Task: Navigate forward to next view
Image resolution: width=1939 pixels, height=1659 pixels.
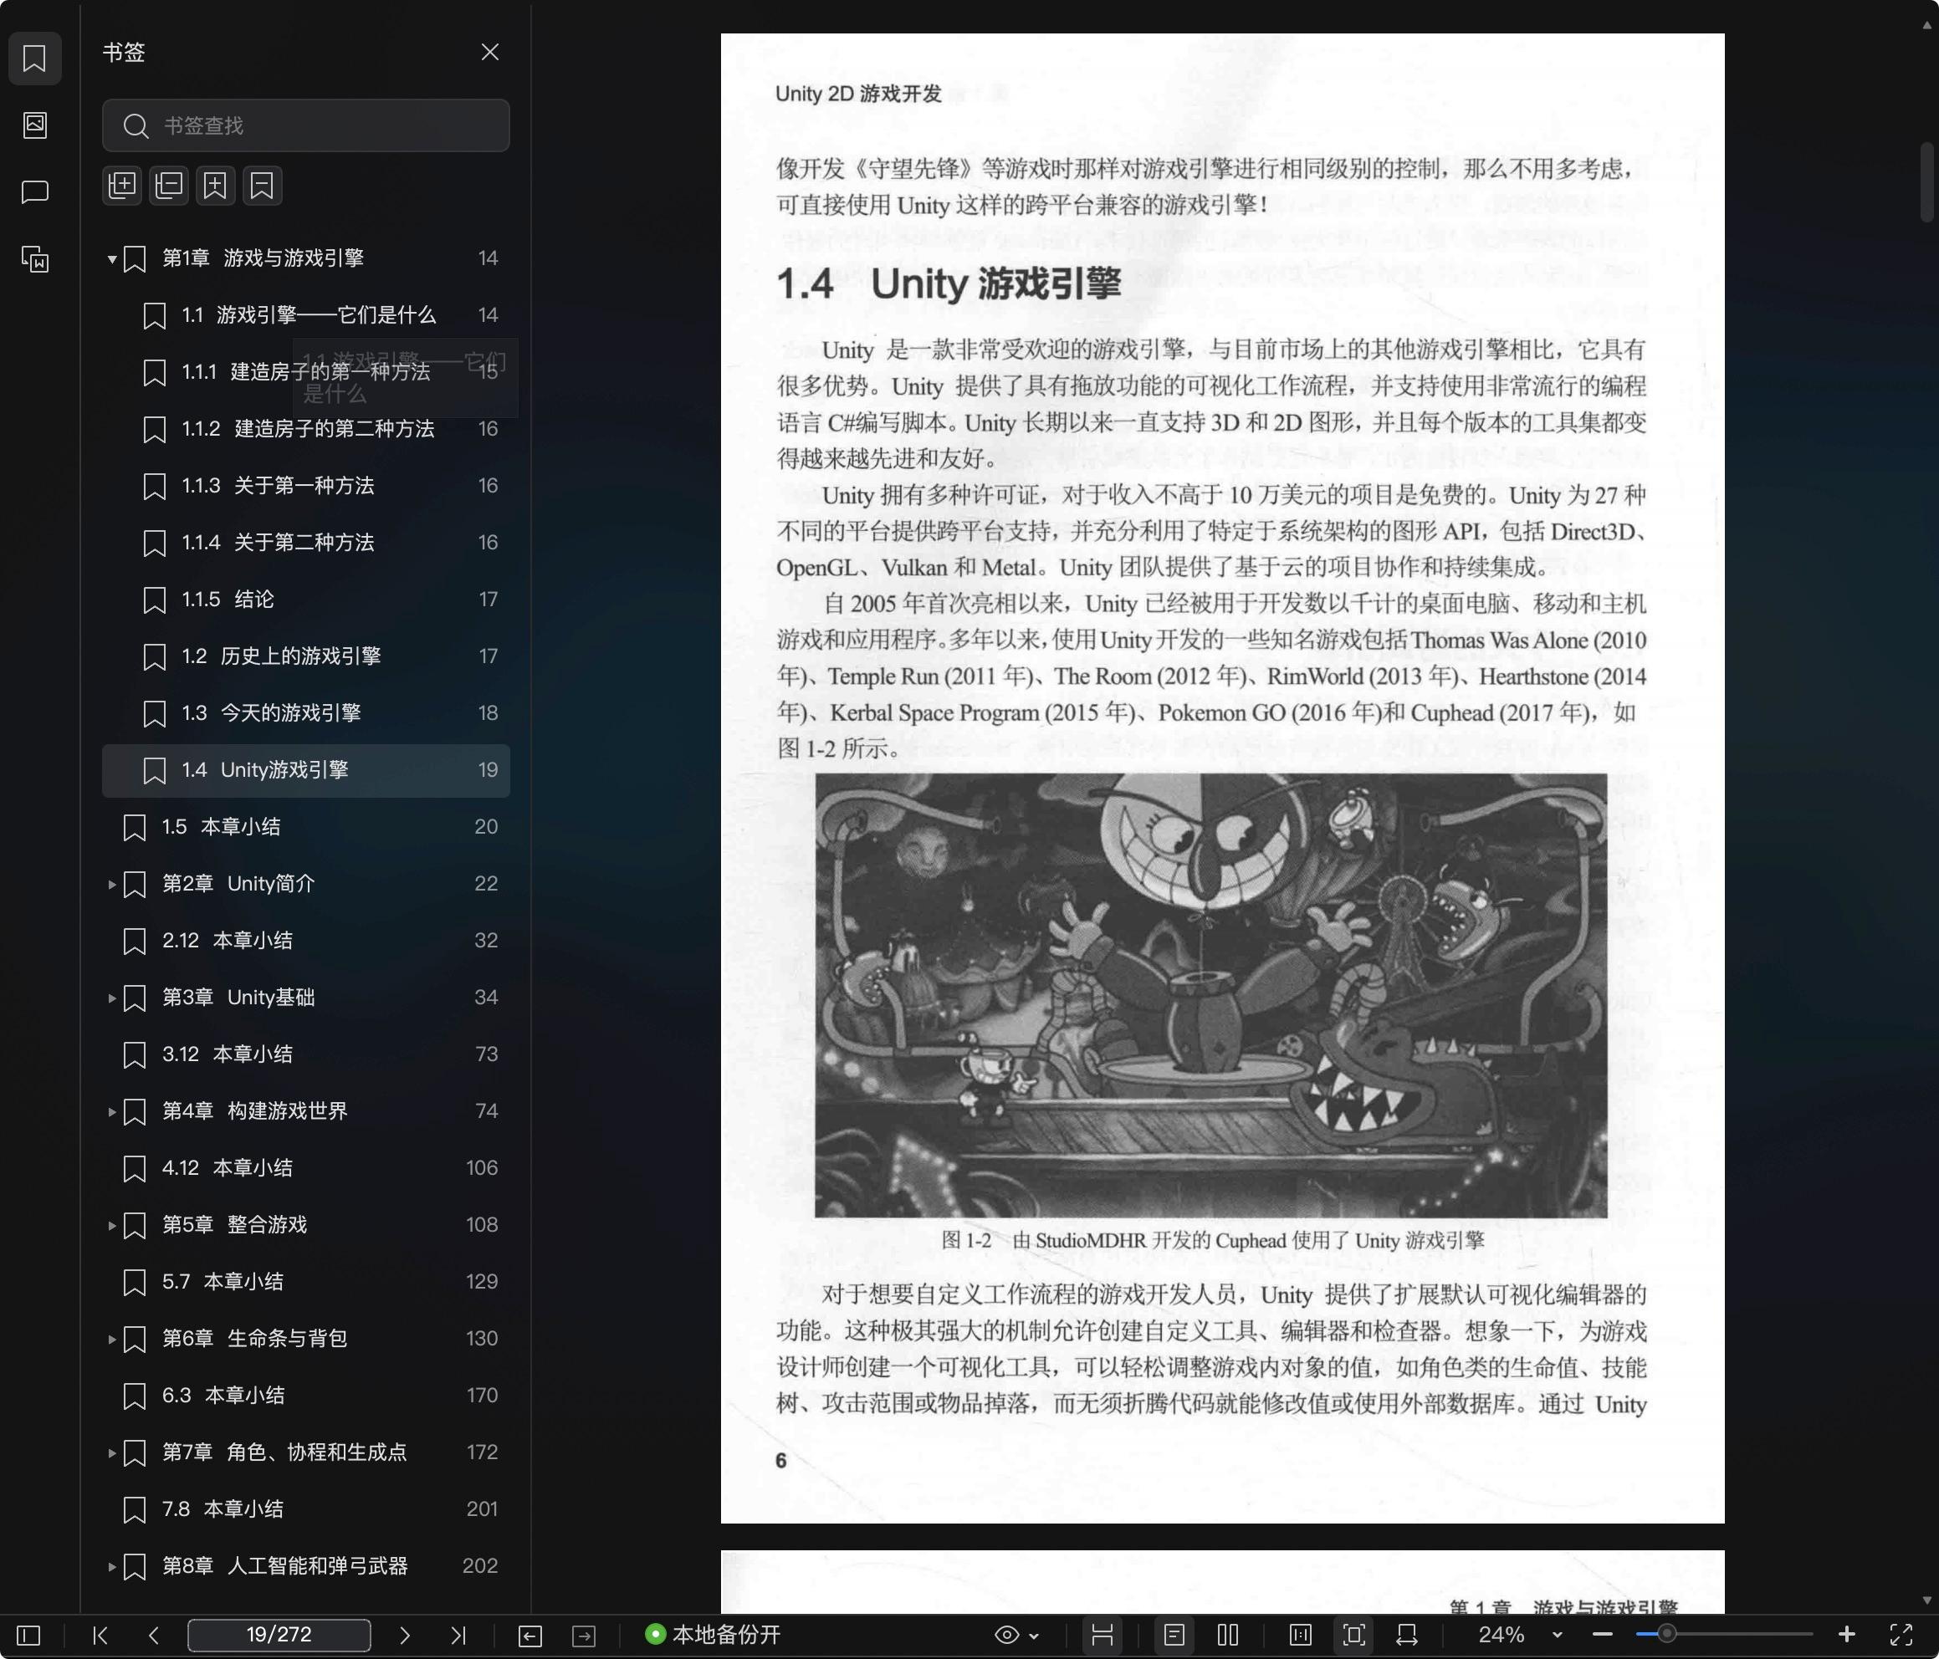Action: [x=583, y=1635]
